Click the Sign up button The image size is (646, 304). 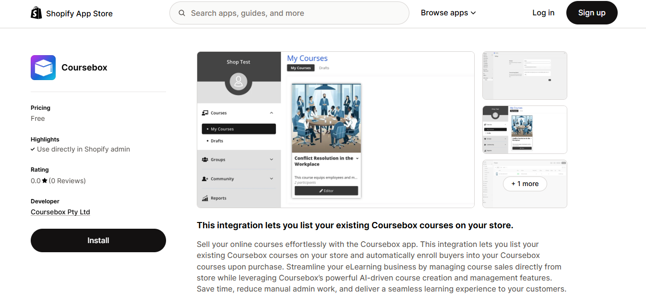tap(592, 13)
